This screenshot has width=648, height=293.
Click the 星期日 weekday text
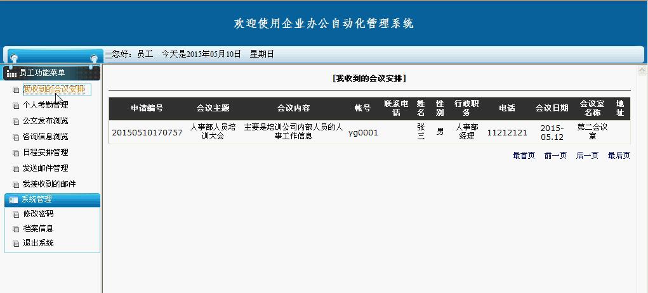coord(262,54)
